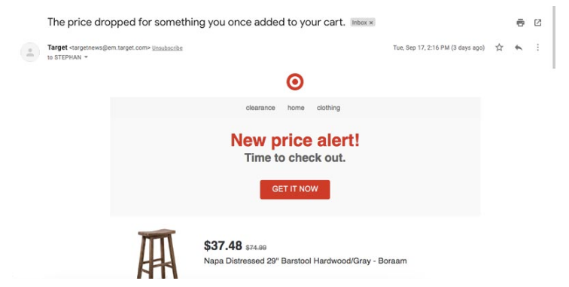Print this email with the printer icon
This screenshot has height=287, width=569.
pyautogui.click(x=520, y=23)
